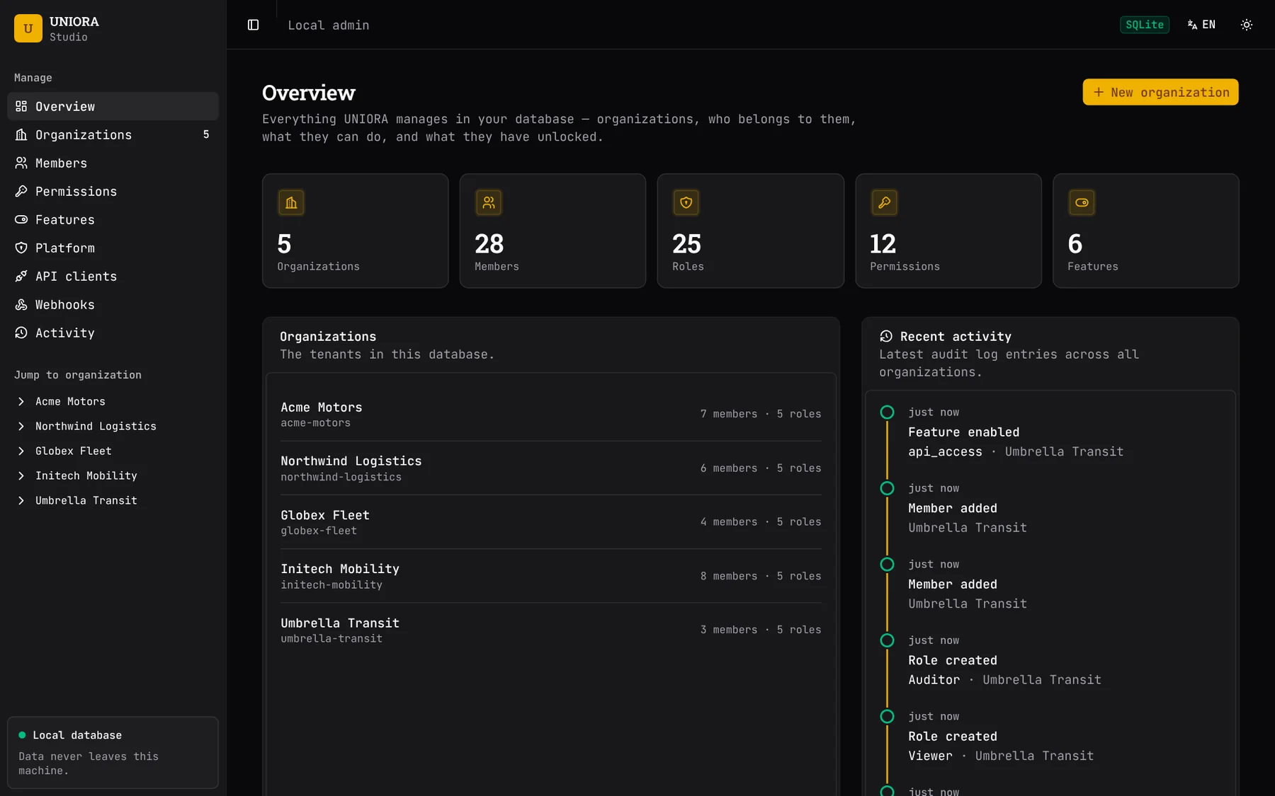1275x796 pixels.
Task: Click the Webhooks icon in sidebar
Action: pyautogui.click(x=21, y=304)
